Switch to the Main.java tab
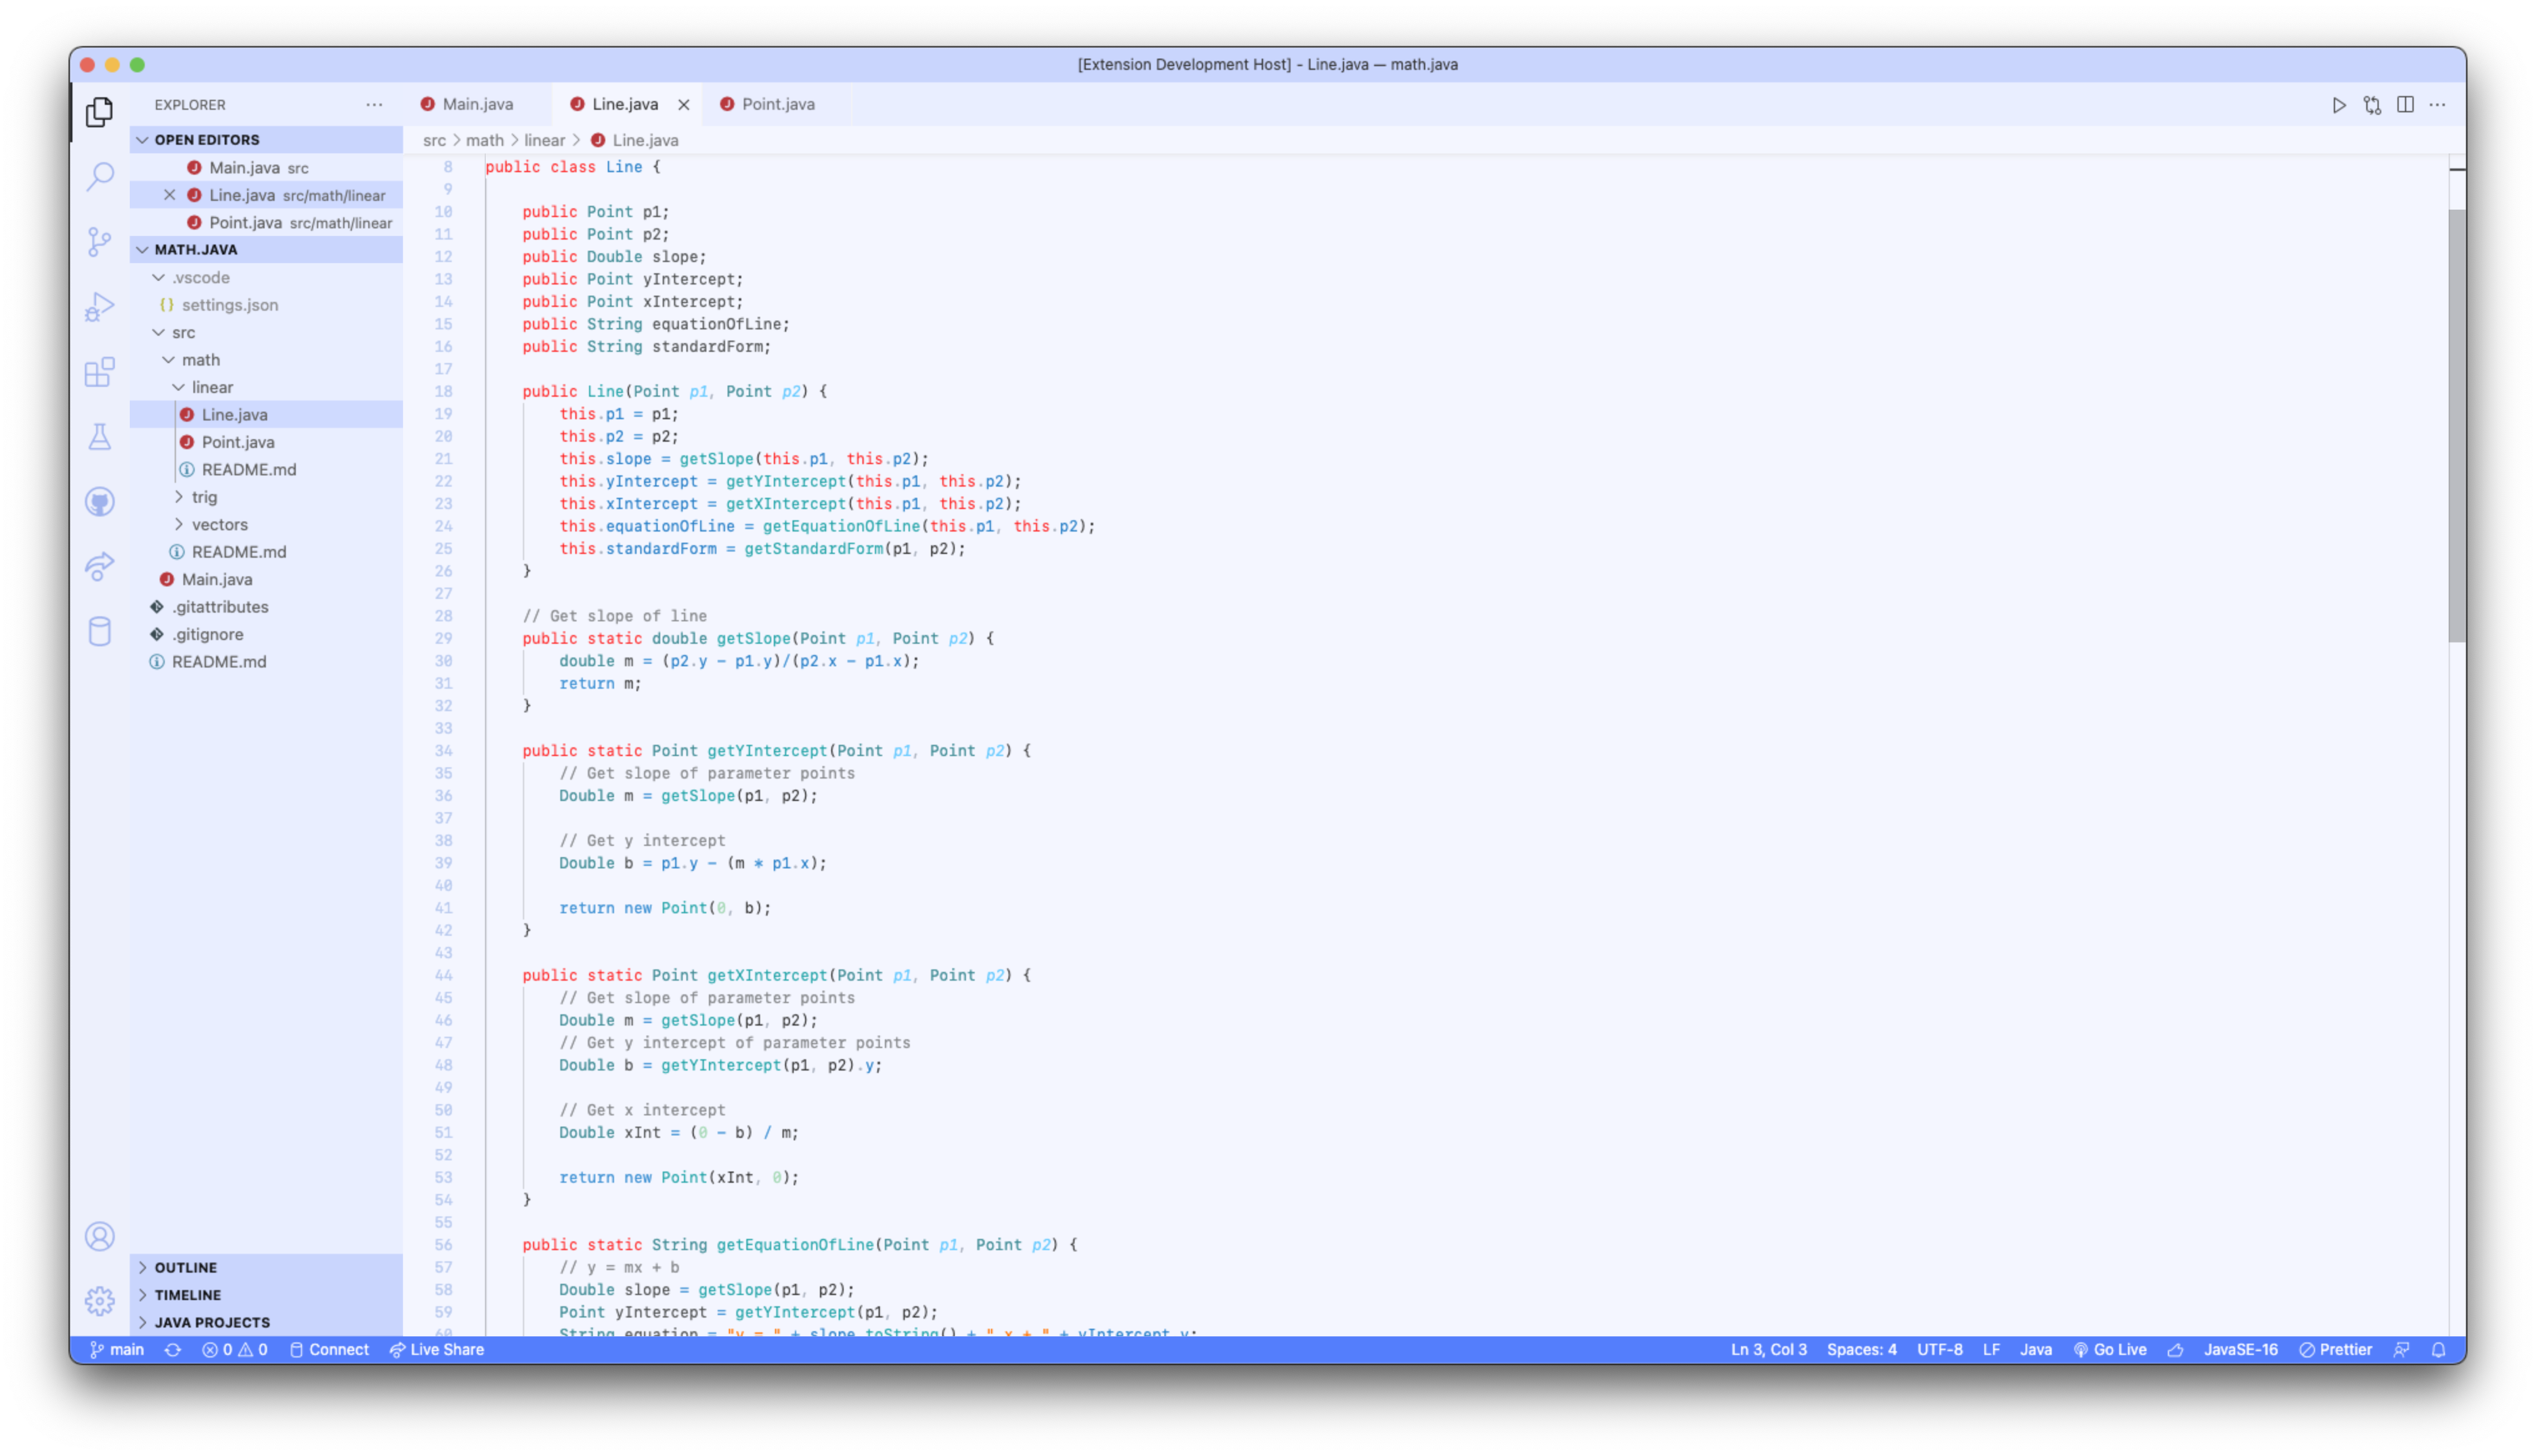 477,104
